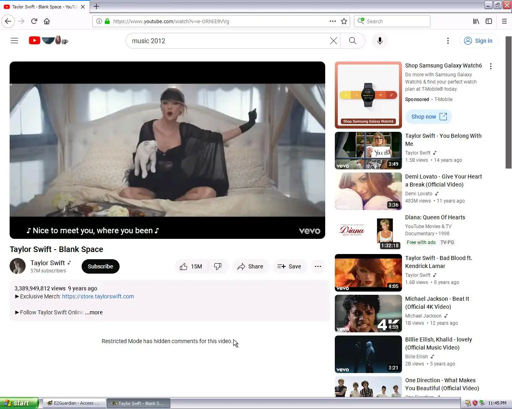Select the 3,389,949,812 views text

pos(40,288)
